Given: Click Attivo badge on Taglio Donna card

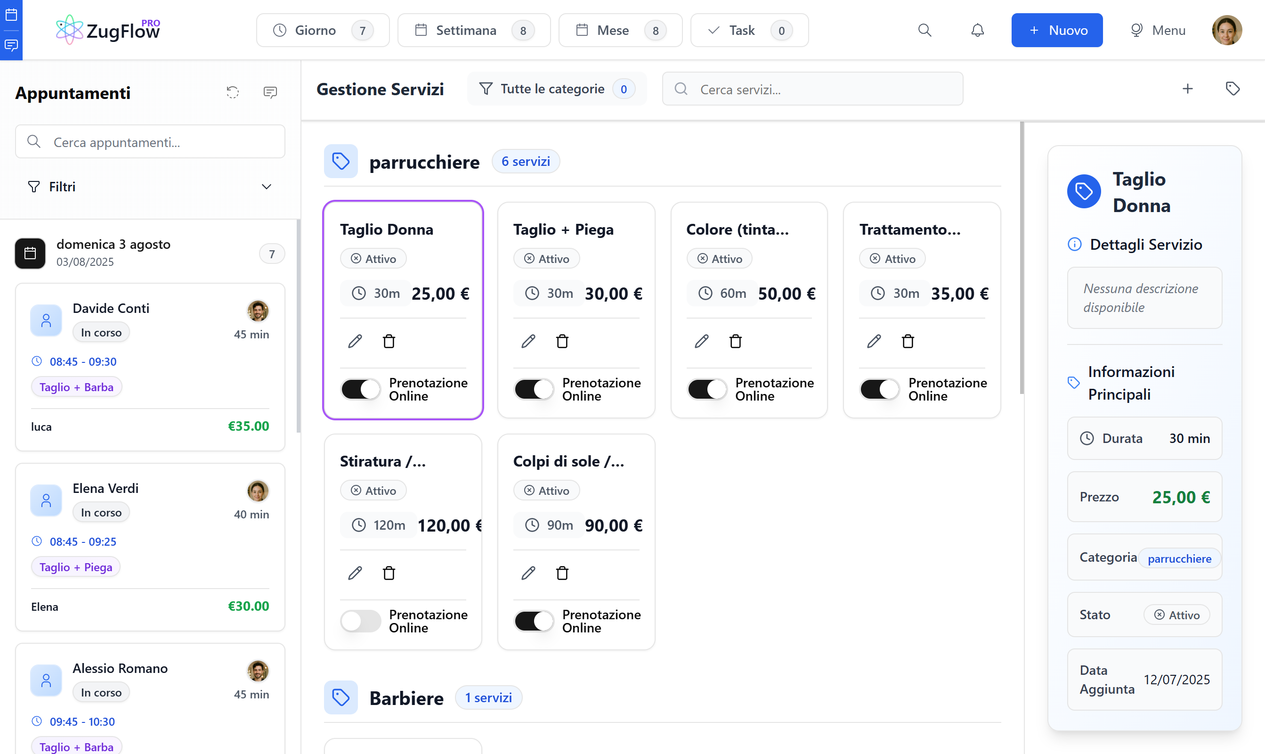Looking at the screenshot, I should click(373, 259).
